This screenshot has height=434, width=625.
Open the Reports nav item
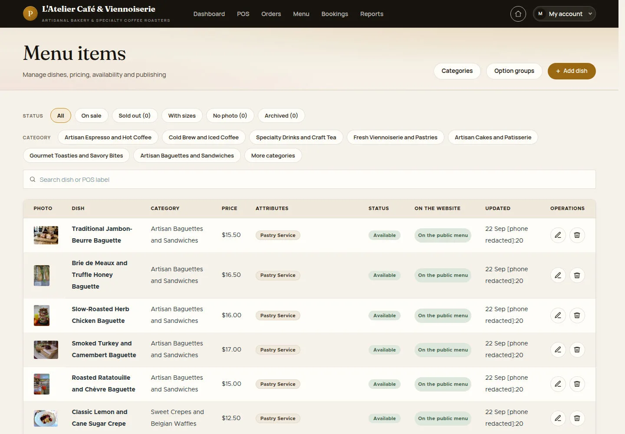coord(372,14)
